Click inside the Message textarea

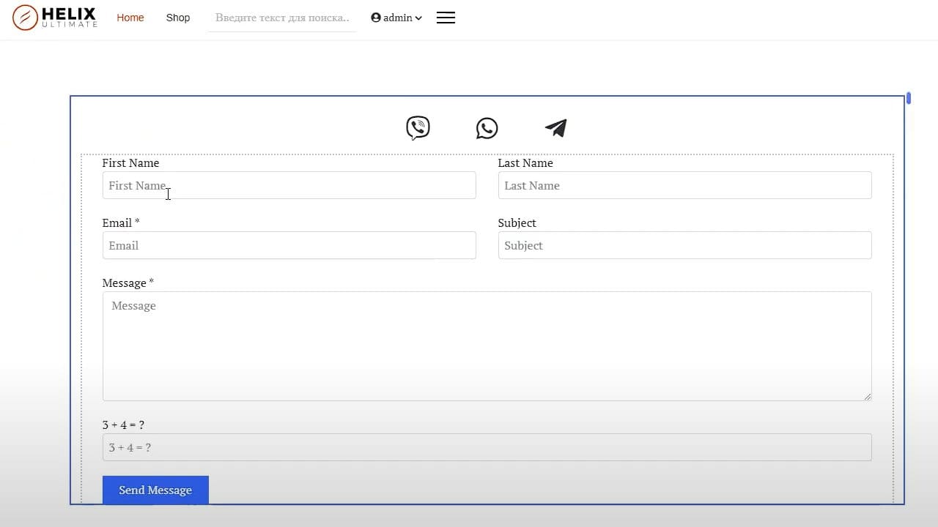pos(487,346)
